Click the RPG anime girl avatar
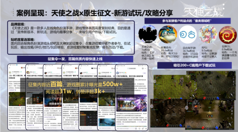The width and height of the screenshot is (238, 132). [208, 34]
